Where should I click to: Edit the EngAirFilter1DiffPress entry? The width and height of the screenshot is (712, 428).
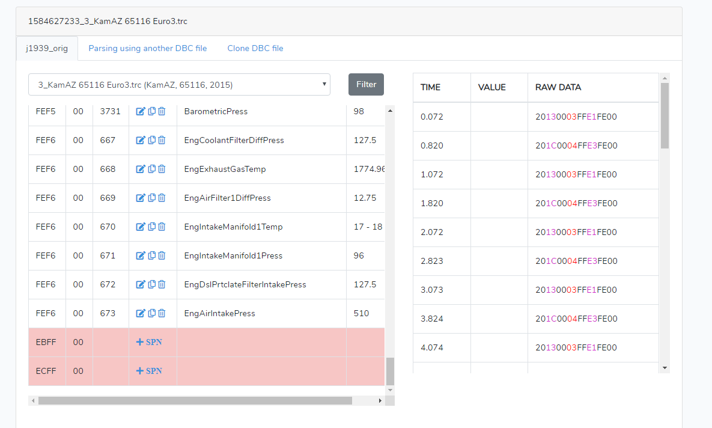141,198
